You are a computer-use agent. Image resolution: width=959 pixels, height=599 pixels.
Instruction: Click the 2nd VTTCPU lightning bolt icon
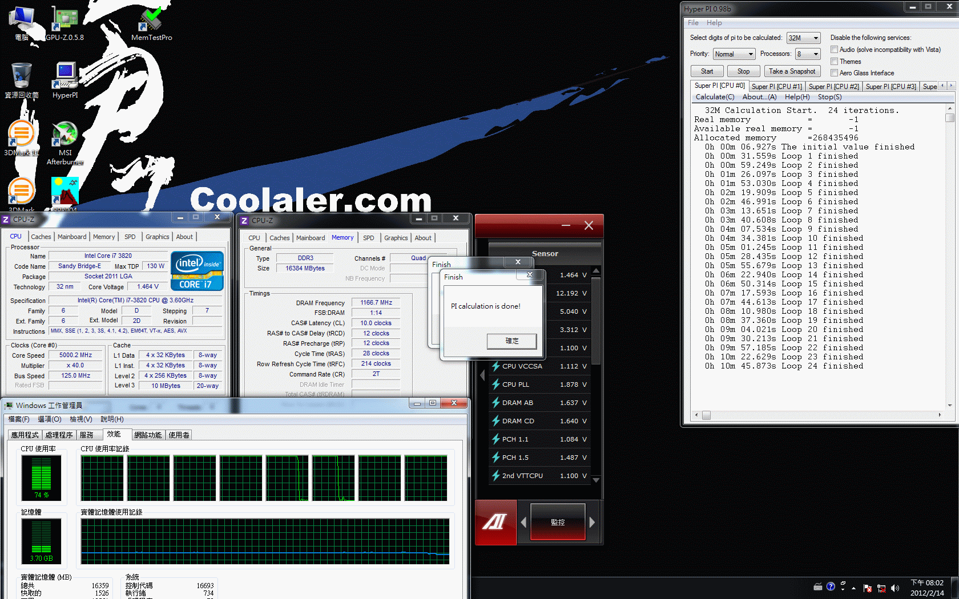click(x=496, y=476)
